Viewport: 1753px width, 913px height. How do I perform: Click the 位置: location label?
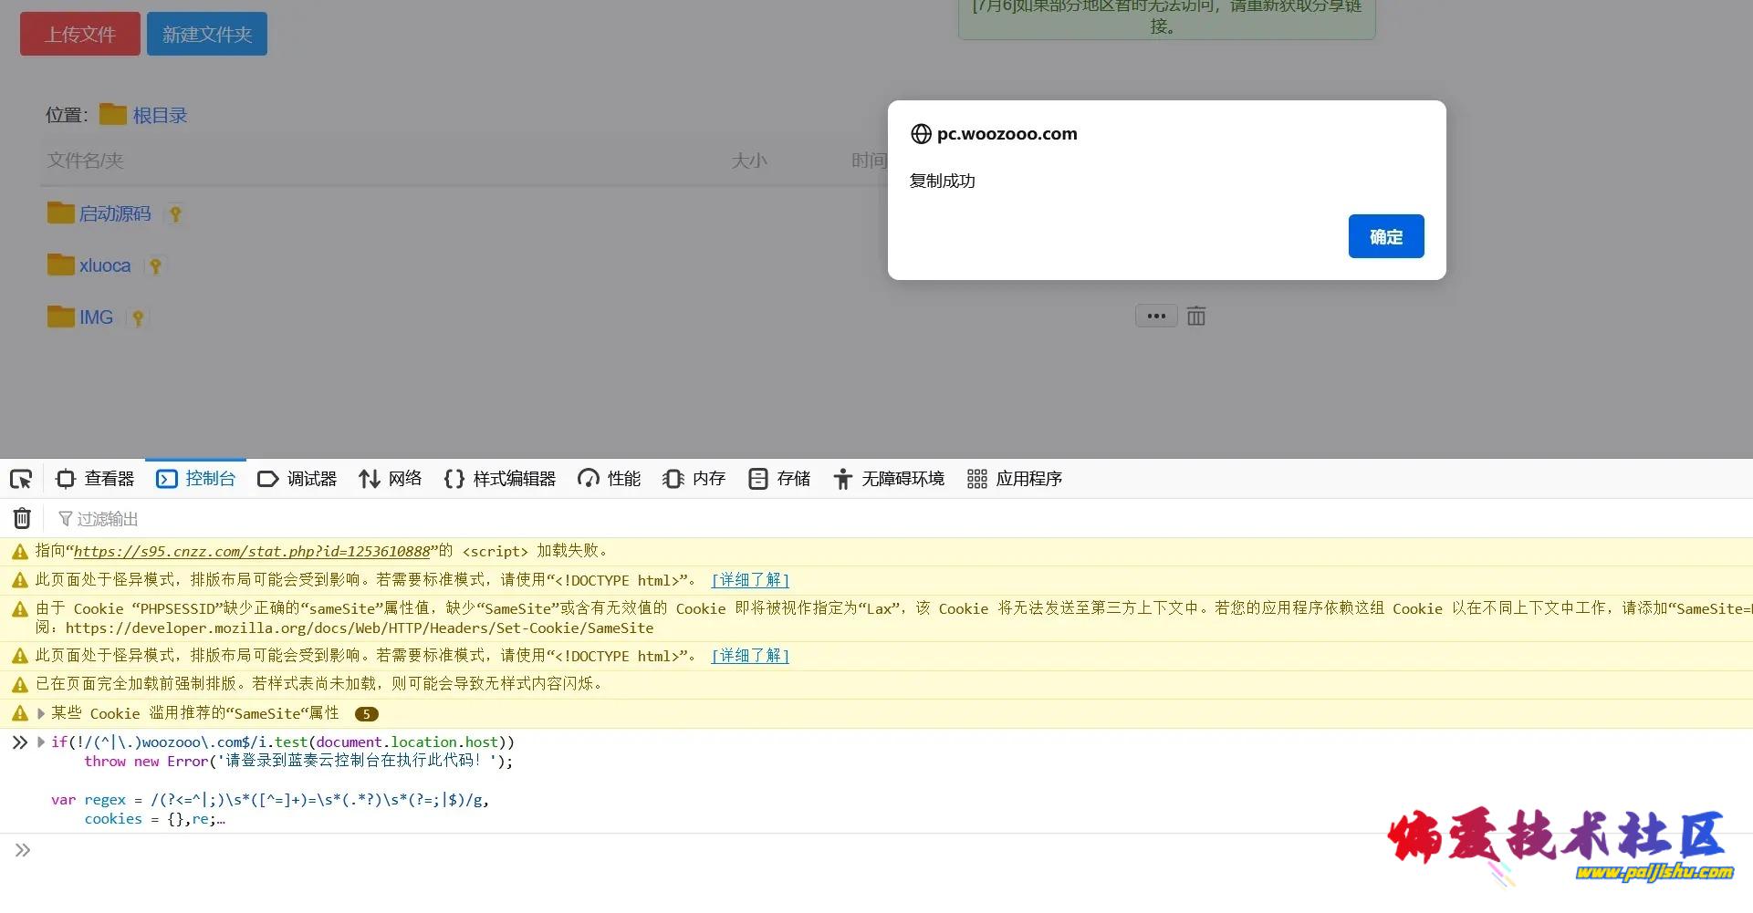click(x=68, y=115)
